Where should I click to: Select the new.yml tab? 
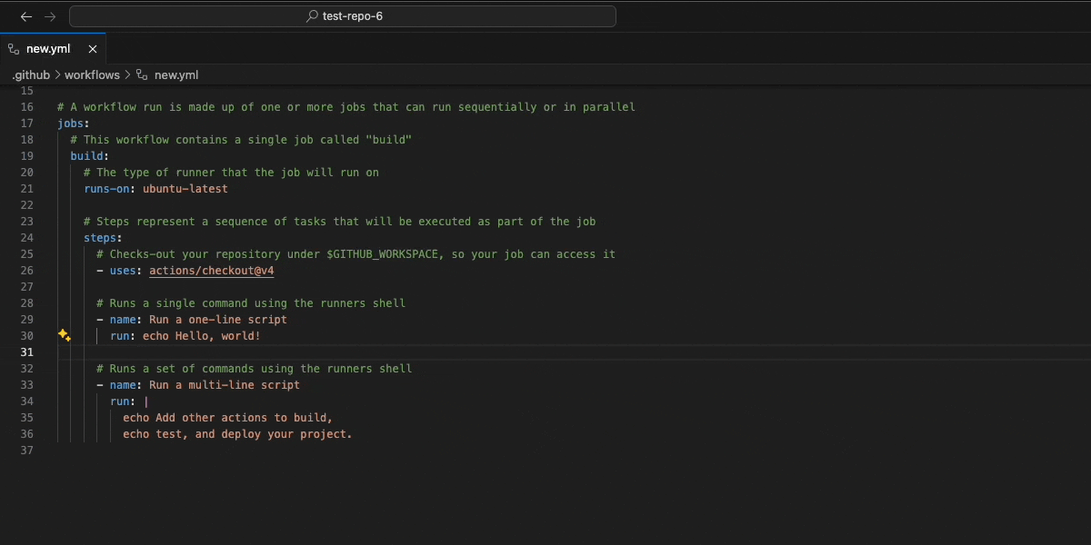[x=50, y=48]
